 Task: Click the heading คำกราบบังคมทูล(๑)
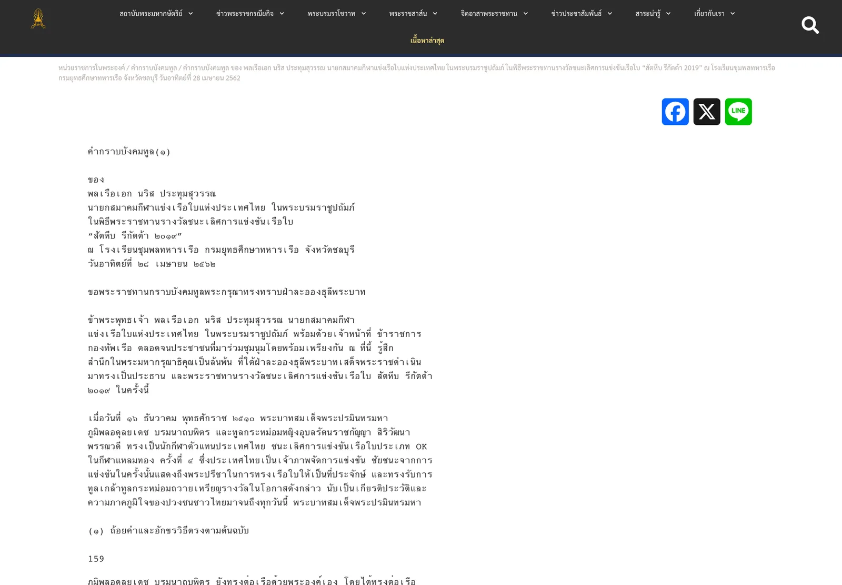click(x=129, y=152)
